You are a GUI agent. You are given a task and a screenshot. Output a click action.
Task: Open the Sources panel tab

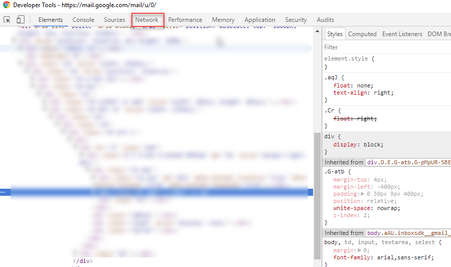(x=115, y=20)
